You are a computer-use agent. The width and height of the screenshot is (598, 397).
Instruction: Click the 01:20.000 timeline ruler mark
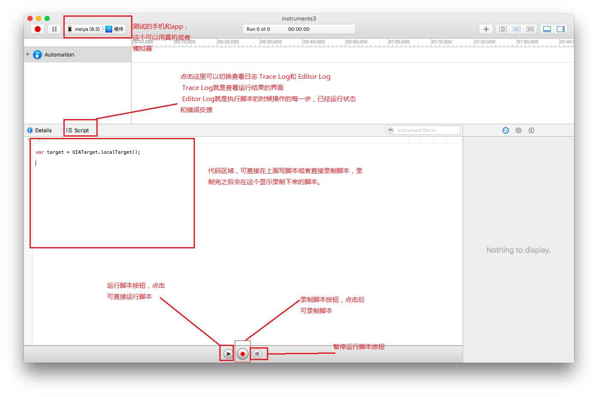coord(485,42)
